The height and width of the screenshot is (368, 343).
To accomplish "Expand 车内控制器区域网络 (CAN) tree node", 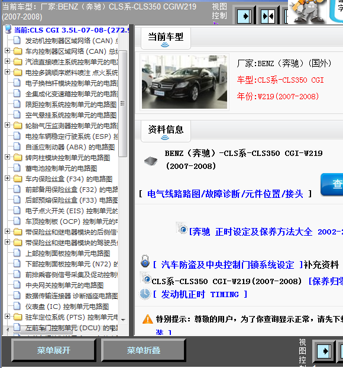I will 8,50.
